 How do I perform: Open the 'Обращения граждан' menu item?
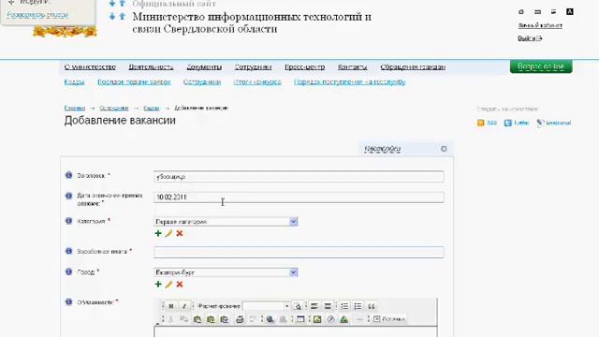coord(413,66)
